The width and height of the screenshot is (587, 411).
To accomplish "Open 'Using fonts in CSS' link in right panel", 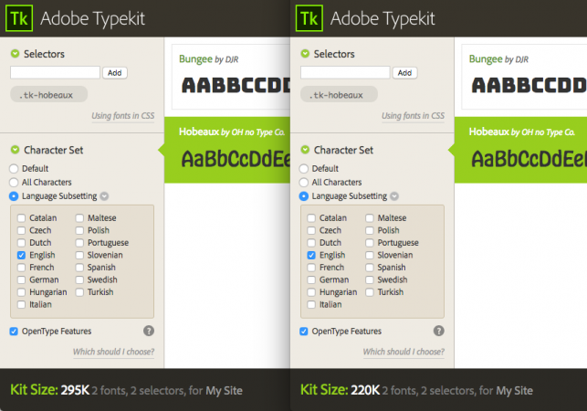I will pos(413,116).
